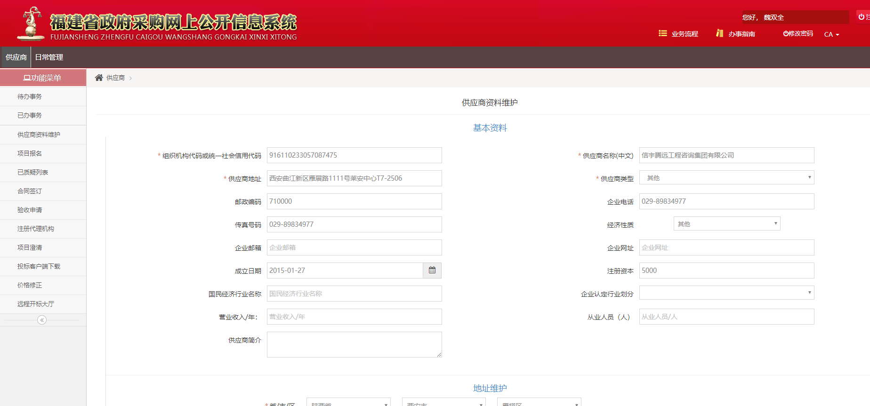Click the 修改密码 link
The image size is (870, 406).
[798, 33]
